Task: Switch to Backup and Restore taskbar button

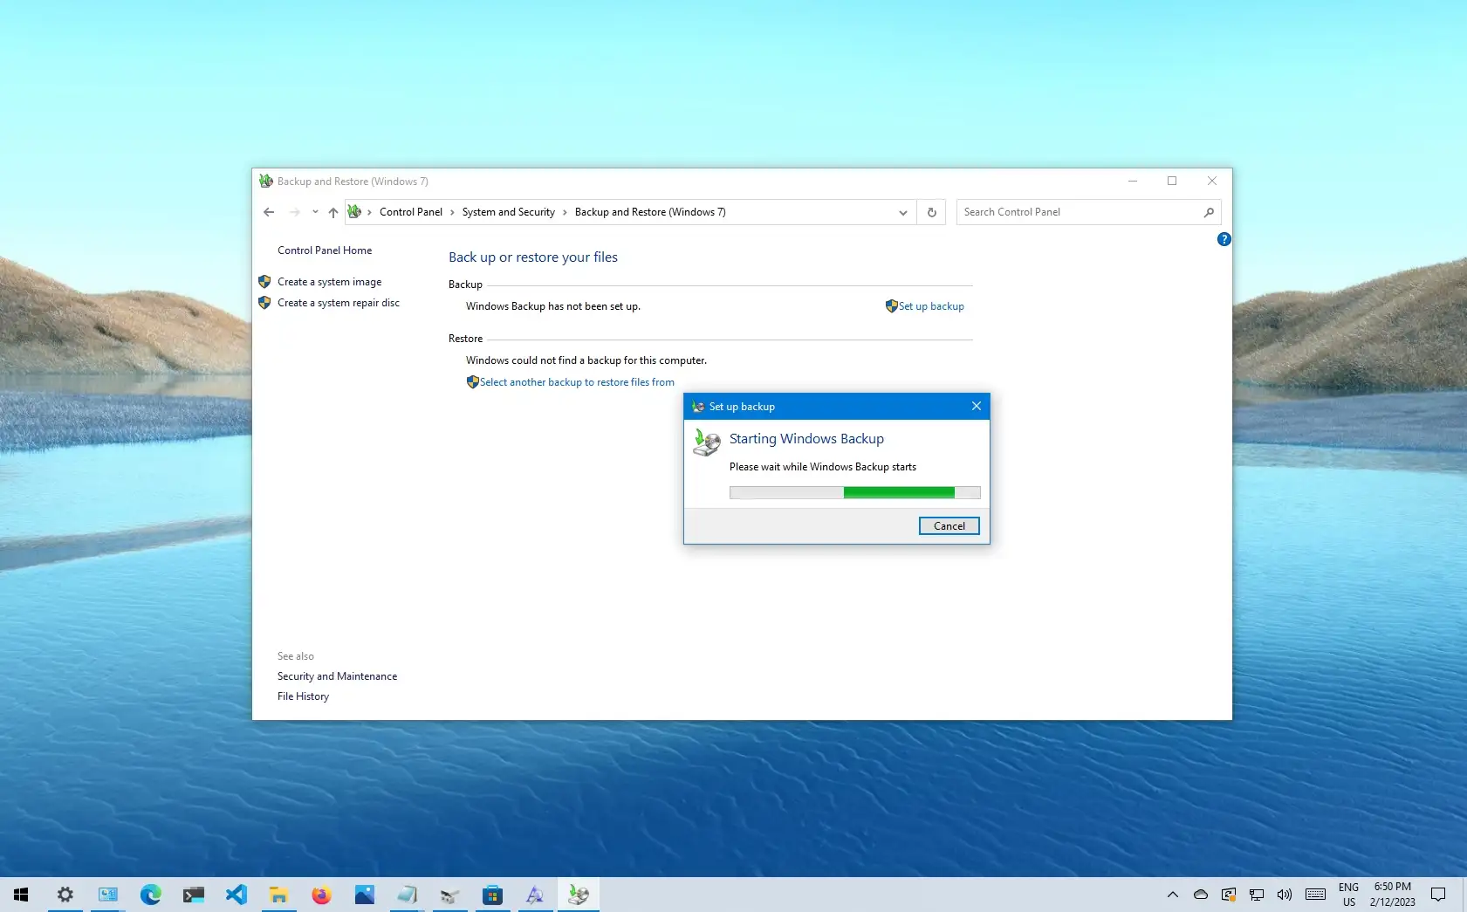Action: pyautogui.click(x=578, y=895)
